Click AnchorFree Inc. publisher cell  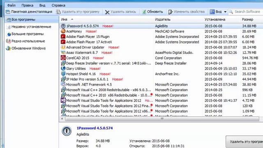(x=167, y=74)
